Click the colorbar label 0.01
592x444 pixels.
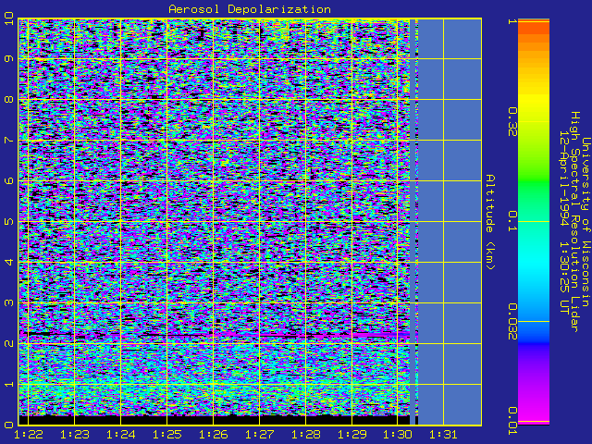coord(512,421)
